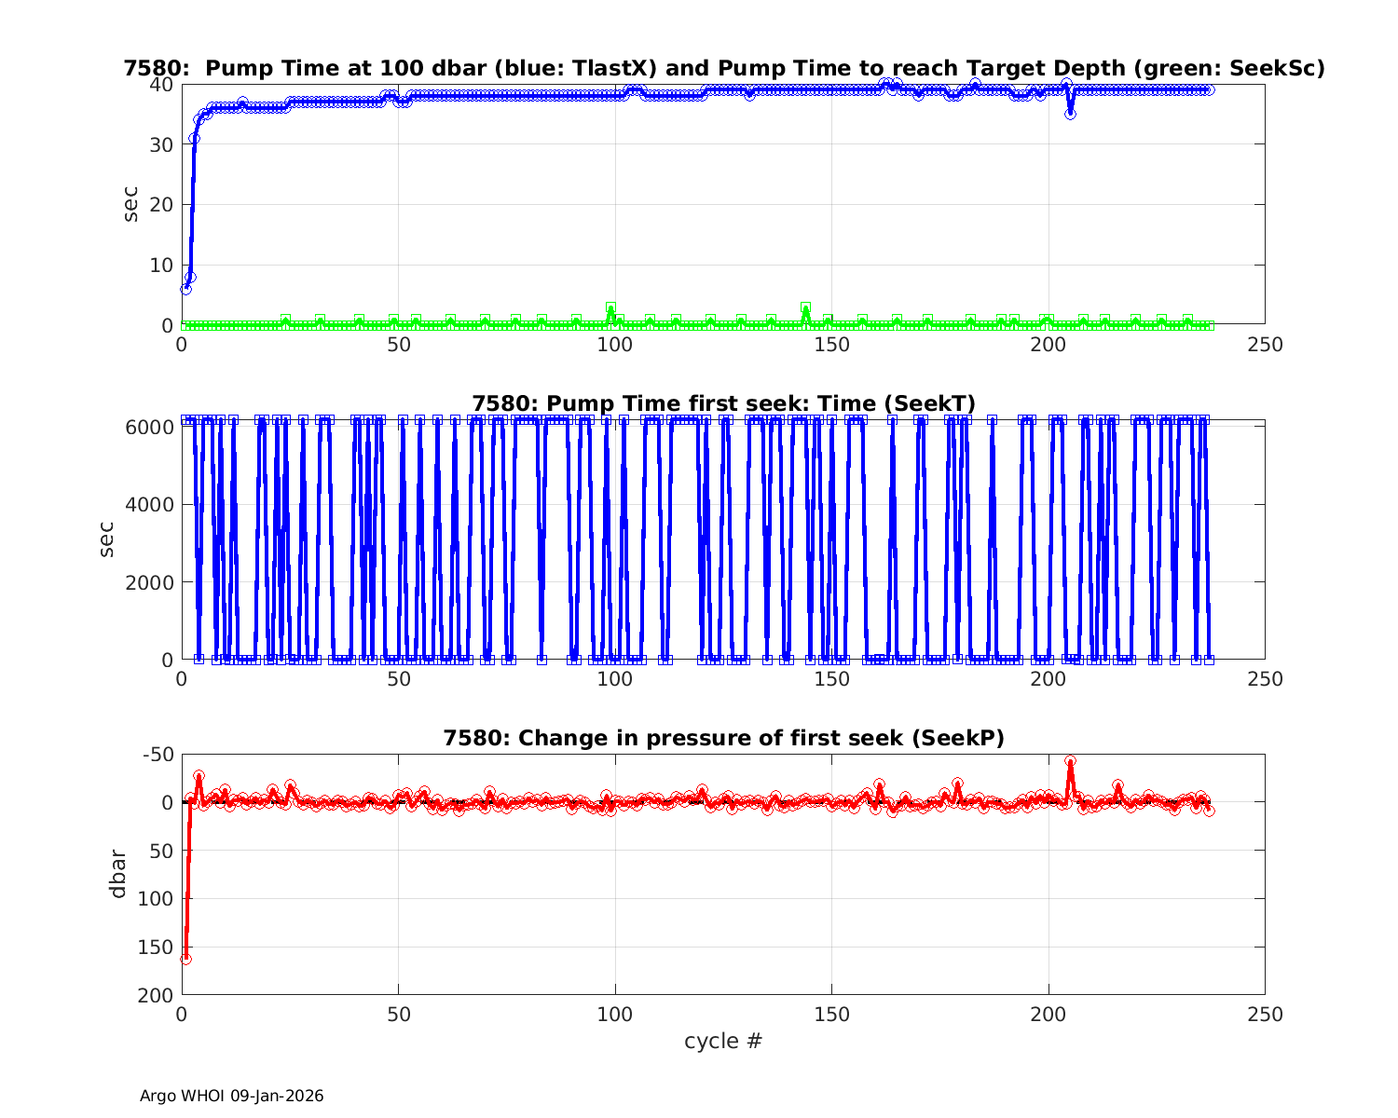The width and height of the screenshot is (1398, 1118).
Task: Select the red peak marker near cycle 4 in bottom plot
Action: click(199, 776)
